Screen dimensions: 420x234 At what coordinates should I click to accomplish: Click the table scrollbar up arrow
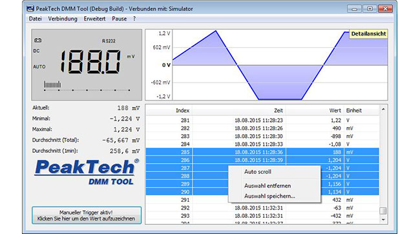click(383, 109)
